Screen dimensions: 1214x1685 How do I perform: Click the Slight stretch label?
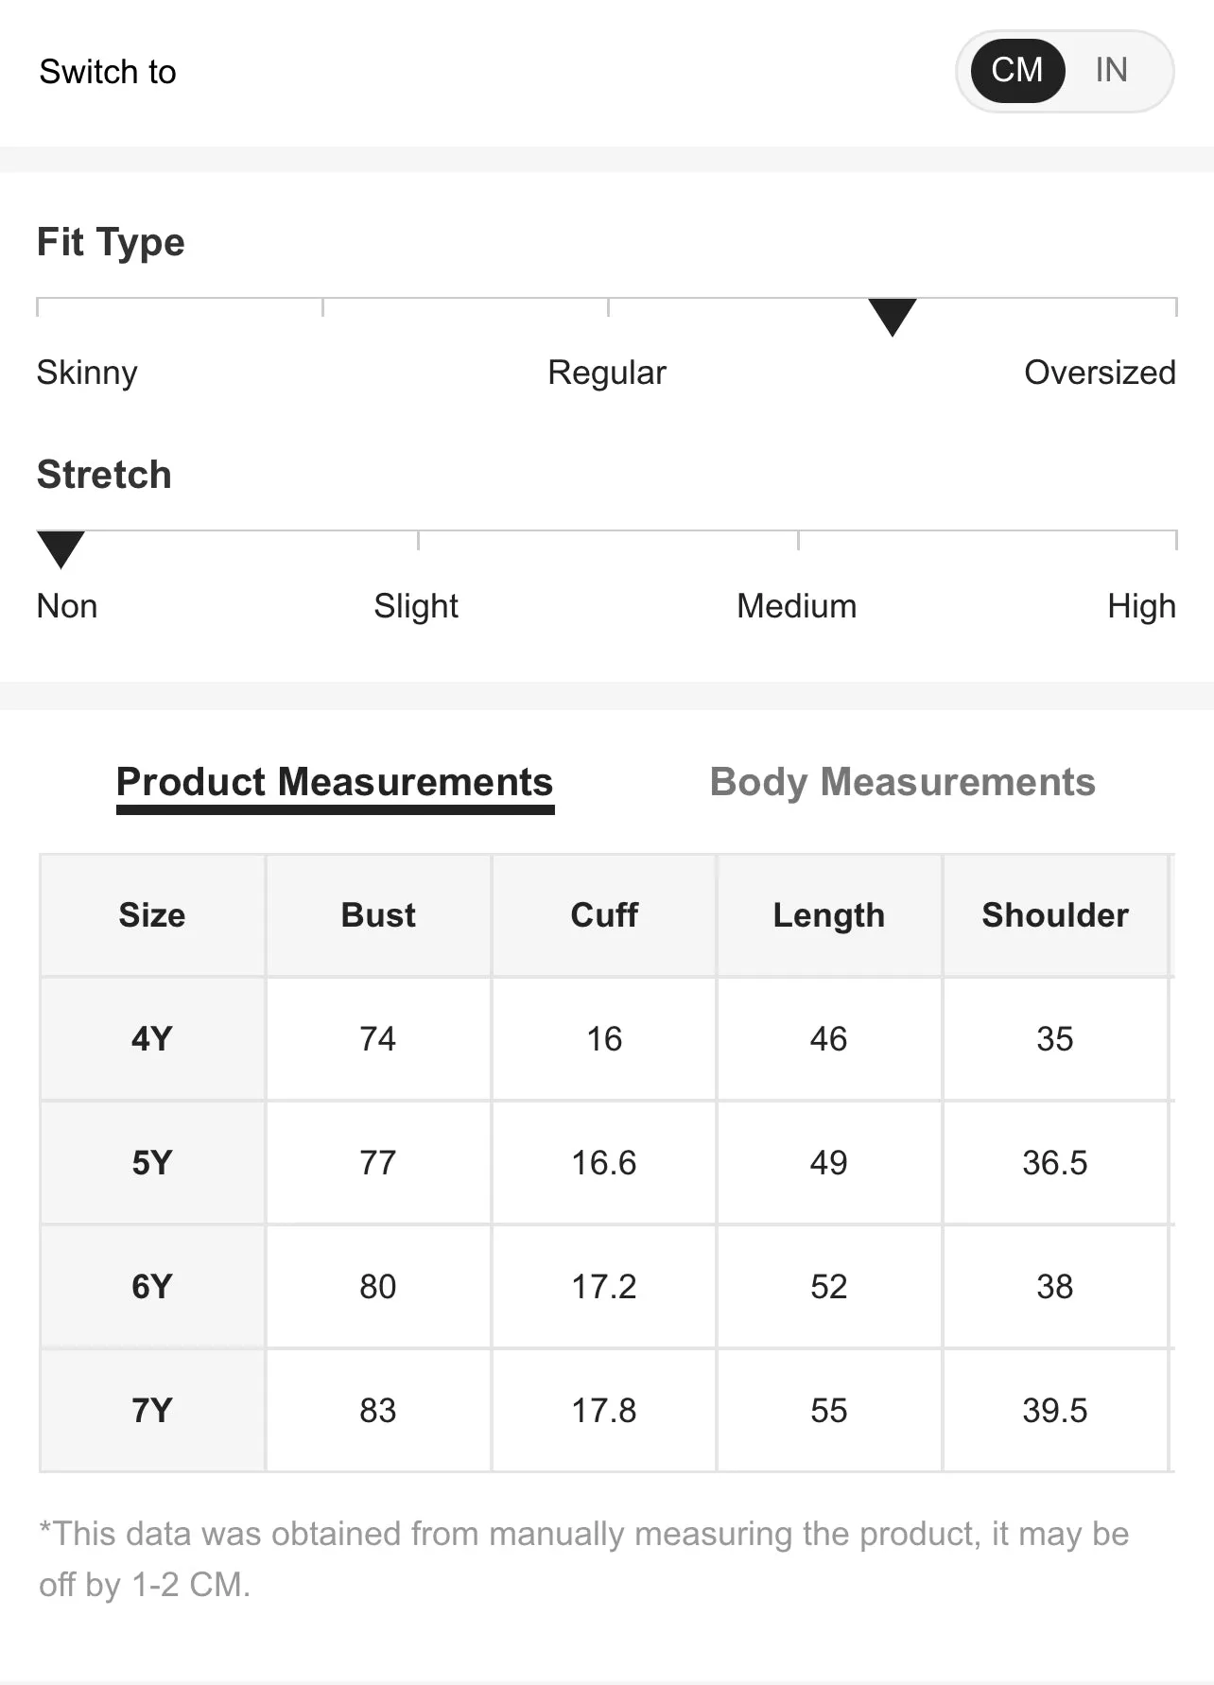click(416, 606)
